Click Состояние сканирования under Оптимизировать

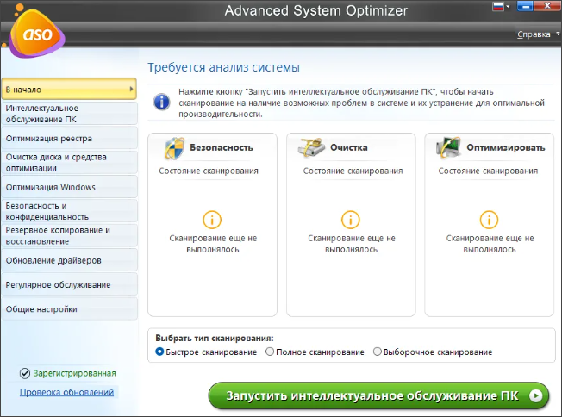tap(488, 171)
